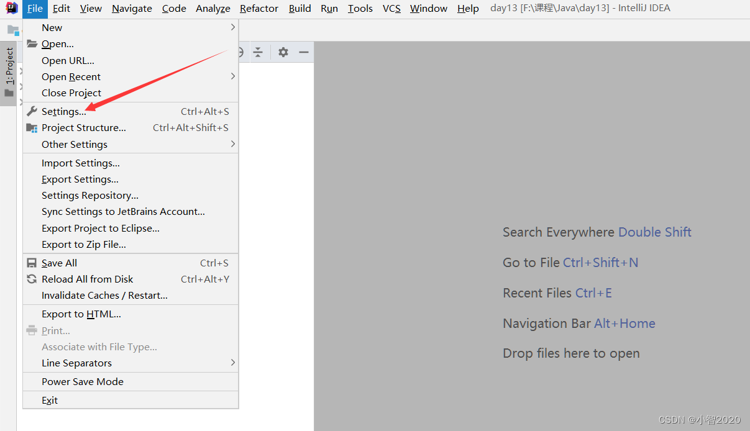Open the Code menu
The height and width of the screenshot is (431, 750).
(174, 9)
